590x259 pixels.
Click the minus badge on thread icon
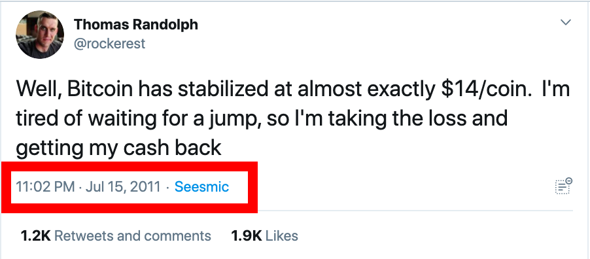(x=569, y=181)
